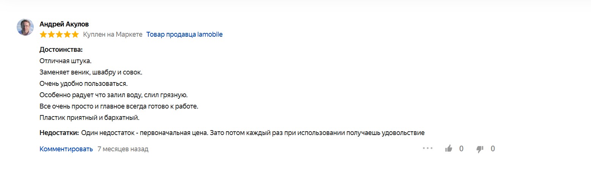This screenshot has width=591, height=174.
Task: Click the Недостатки heading
Action: [59, 133]
